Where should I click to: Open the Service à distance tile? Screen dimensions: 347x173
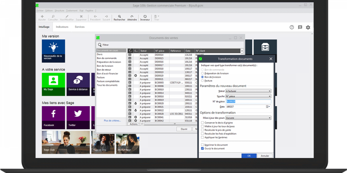[x=78, y=84]
